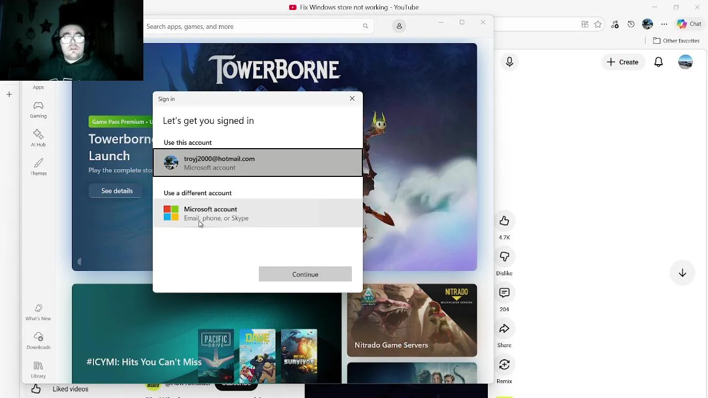Like the YouTube video
The height and width of the screenshot is (398, 708).
click(504, 221)
